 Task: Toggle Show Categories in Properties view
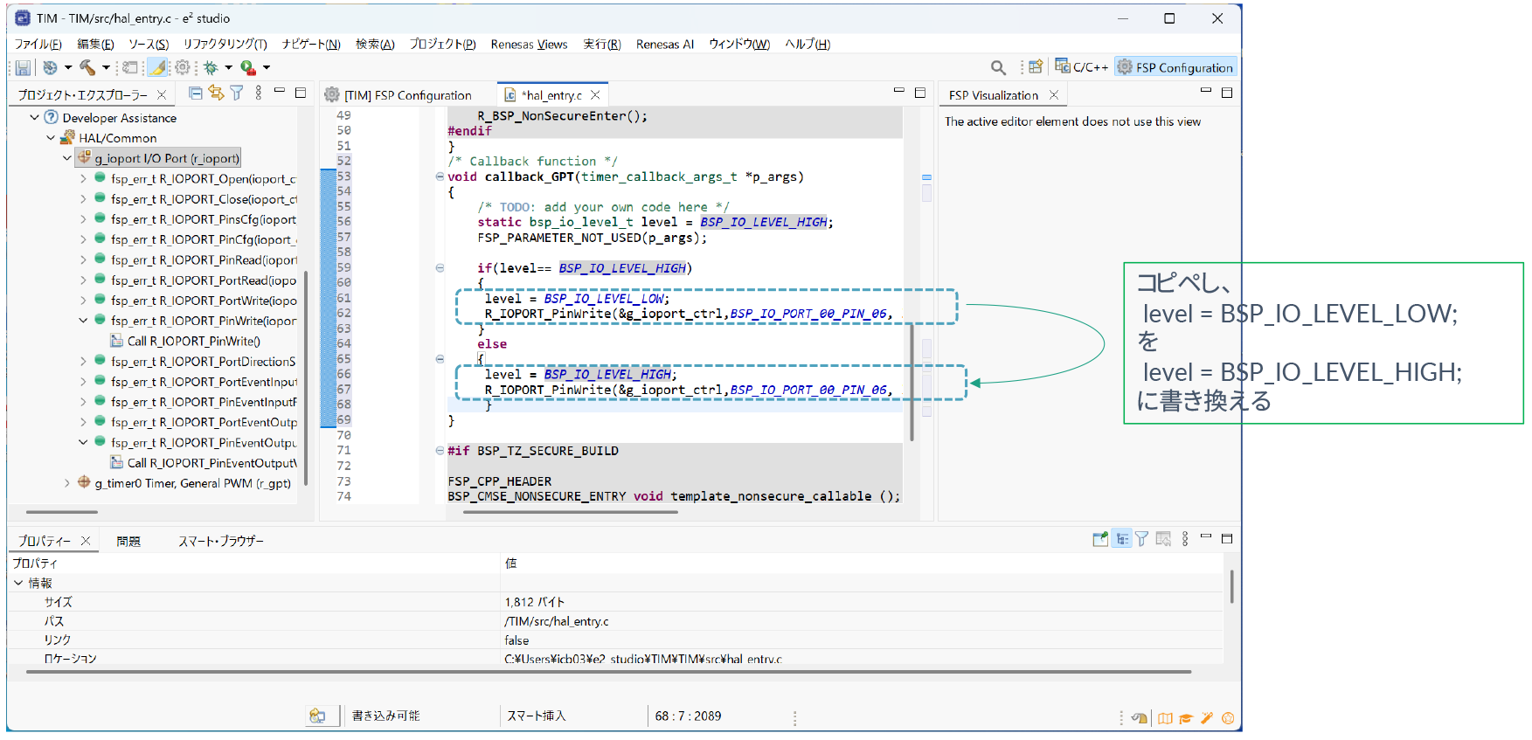point(1122,539)
